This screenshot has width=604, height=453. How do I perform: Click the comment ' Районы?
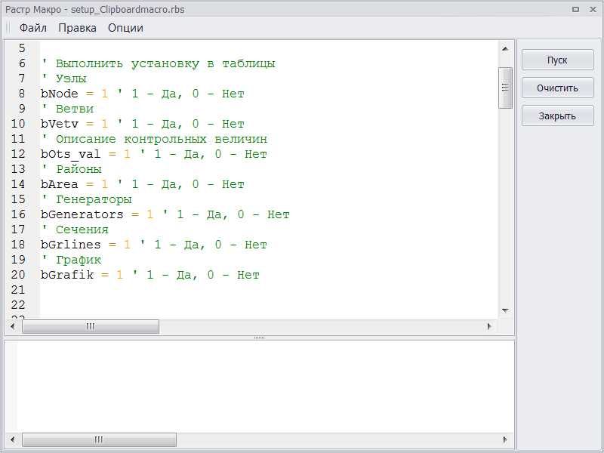71,169
